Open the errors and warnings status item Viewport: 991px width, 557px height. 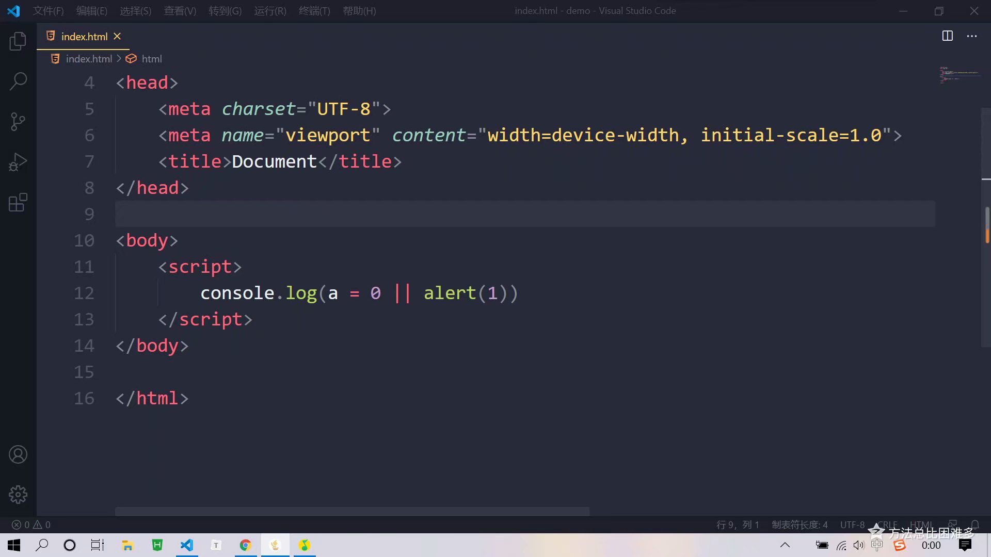(31, 525)
